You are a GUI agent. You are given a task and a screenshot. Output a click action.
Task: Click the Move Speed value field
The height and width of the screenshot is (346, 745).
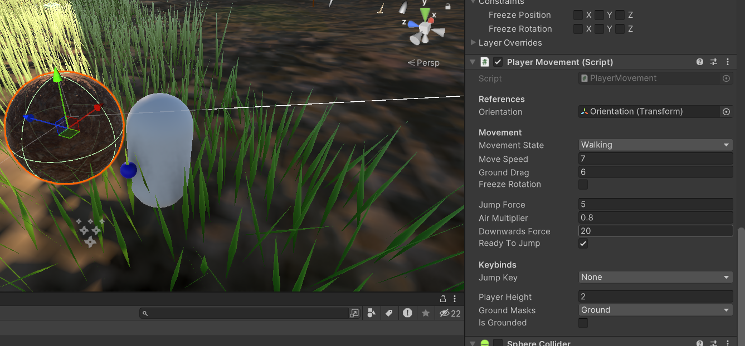655,159
